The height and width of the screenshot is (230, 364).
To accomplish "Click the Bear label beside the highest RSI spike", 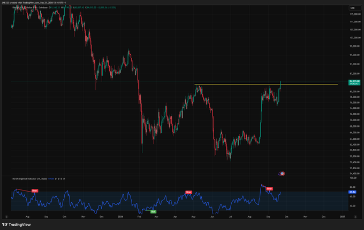I will point(269,189).
